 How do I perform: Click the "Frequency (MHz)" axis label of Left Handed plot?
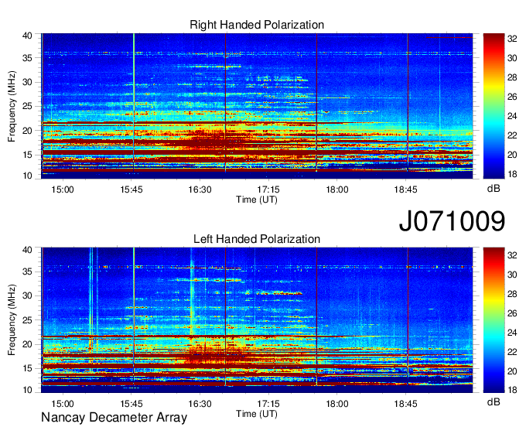click(x=12, y=320)
